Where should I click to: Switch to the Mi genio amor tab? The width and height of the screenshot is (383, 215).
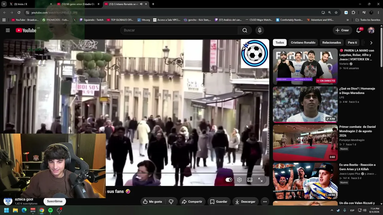tap(78, 4)
